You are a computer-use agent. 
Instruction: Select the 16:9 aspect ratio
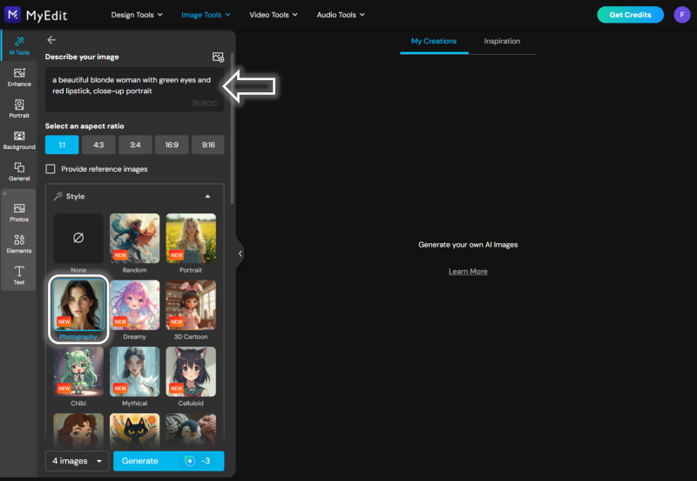tap(172, 145)
